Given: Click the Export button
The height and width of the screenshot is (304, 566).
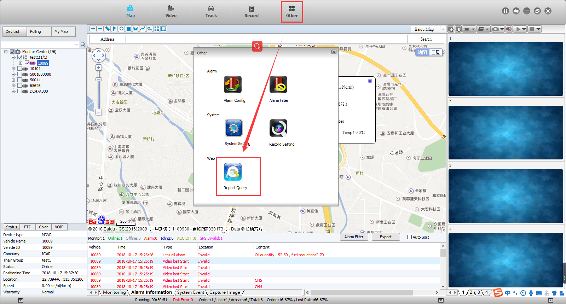Looking at the screenshot, I should pyautogui.click(x=386, y=237).
